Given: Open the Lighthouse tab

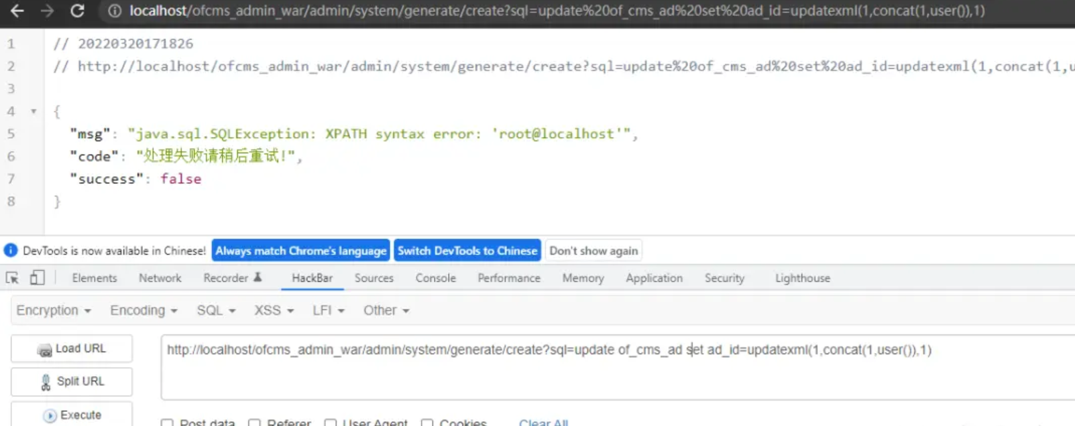Looking at the screenshot, I should (802, 278).
